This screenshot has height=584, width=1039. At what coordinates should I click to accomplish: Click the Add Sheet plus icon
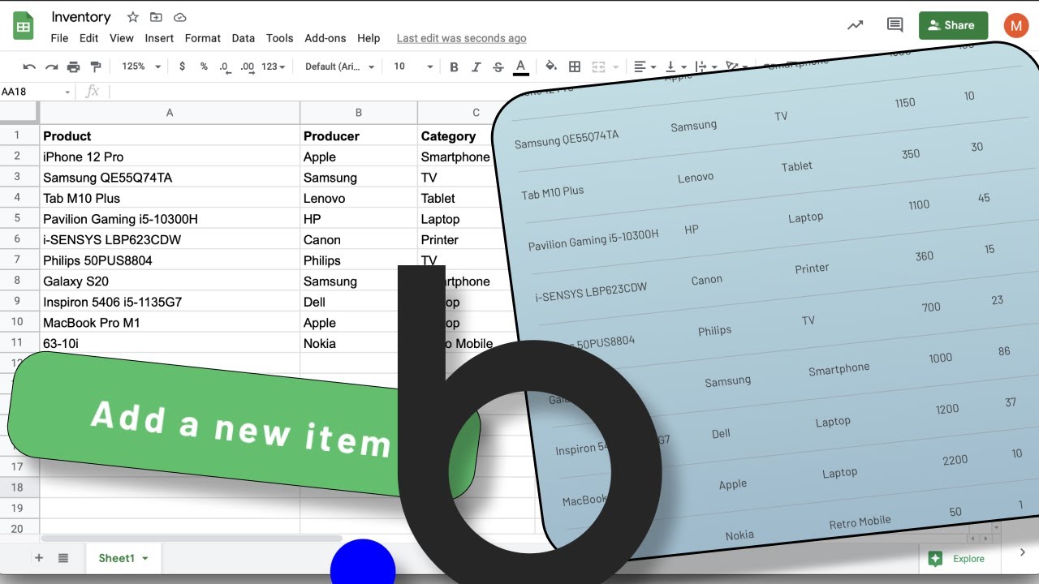pyautogui.click(x=38, y=558)
